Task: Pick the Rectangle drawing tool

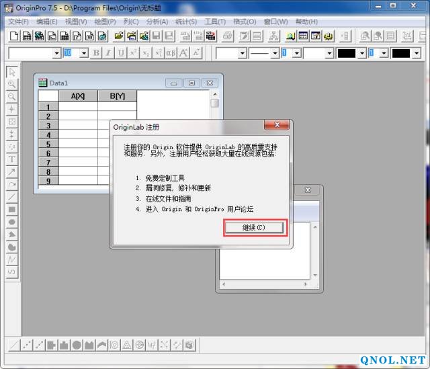Action: click(11, 209)
